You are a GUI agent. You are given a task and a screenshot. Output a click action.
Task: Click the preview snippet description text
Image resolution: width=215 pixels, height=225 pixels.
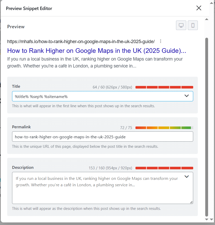click(95, 62)
